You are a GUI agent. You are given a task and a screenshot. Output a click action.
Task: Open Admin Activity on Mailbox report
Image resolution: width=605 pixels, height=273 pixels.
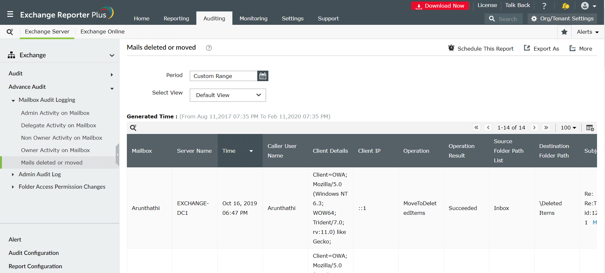(x=55, y=113)
